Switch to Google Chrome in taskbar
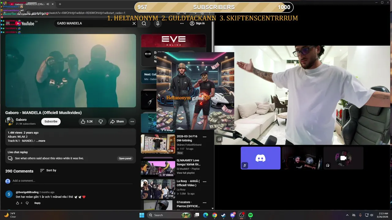 coord(215,215)
